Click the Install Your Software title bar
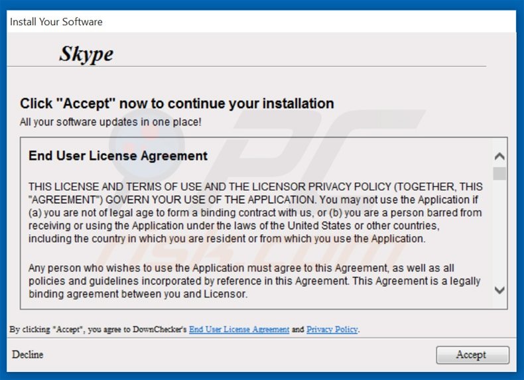Viewport: 524px width, 380px height. click(261, 22)
